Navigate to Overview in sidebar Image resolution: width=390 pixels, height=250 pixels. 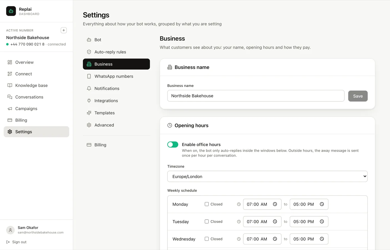(x=36, y=62)
